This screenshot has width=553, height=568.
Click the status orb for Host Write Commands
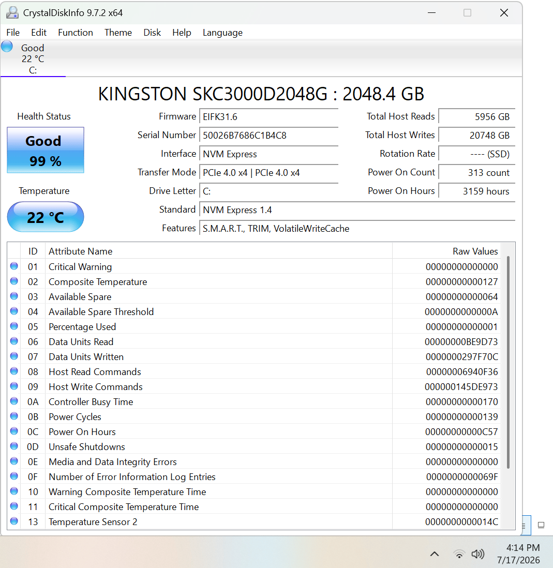pyautogui.click(x=14, y=386)
